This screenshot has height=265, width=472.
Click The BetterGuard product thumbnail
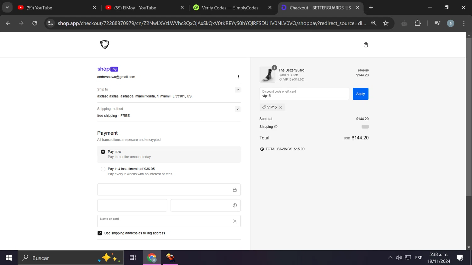[267, 74]
